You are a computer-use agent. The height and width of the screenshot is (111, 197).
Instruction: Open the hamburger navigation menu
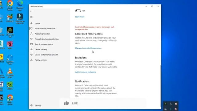(x=31, y=17)
